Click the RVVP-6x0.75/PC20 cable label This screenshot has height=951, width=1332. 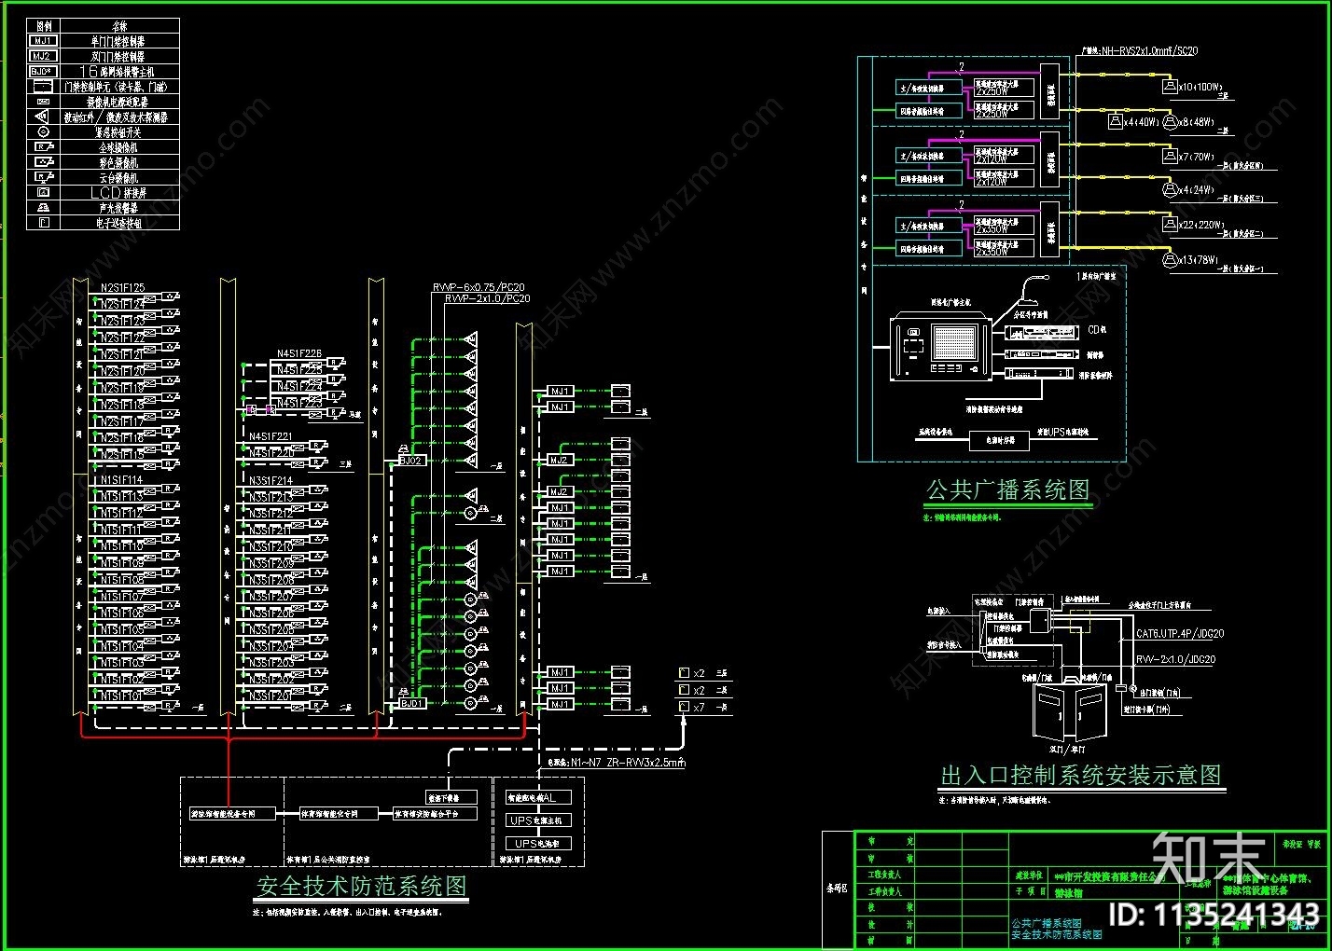pos(479,288)
